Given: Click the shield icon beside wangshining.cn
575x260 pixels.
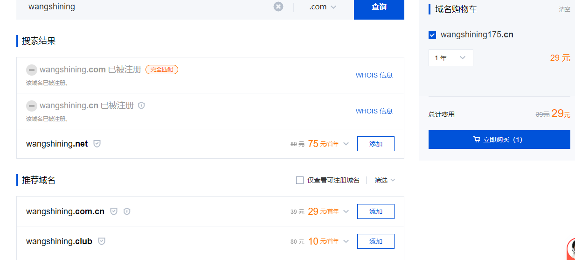Looking at the screenshot, I should click(142, 105).
